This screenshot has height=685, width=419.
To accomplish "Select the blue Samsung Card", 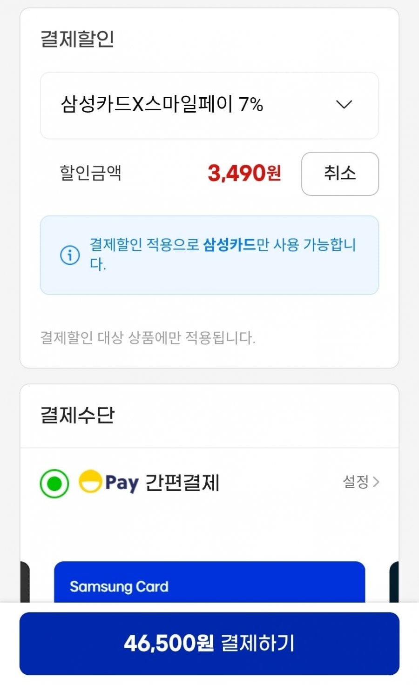I will point(209,582).
